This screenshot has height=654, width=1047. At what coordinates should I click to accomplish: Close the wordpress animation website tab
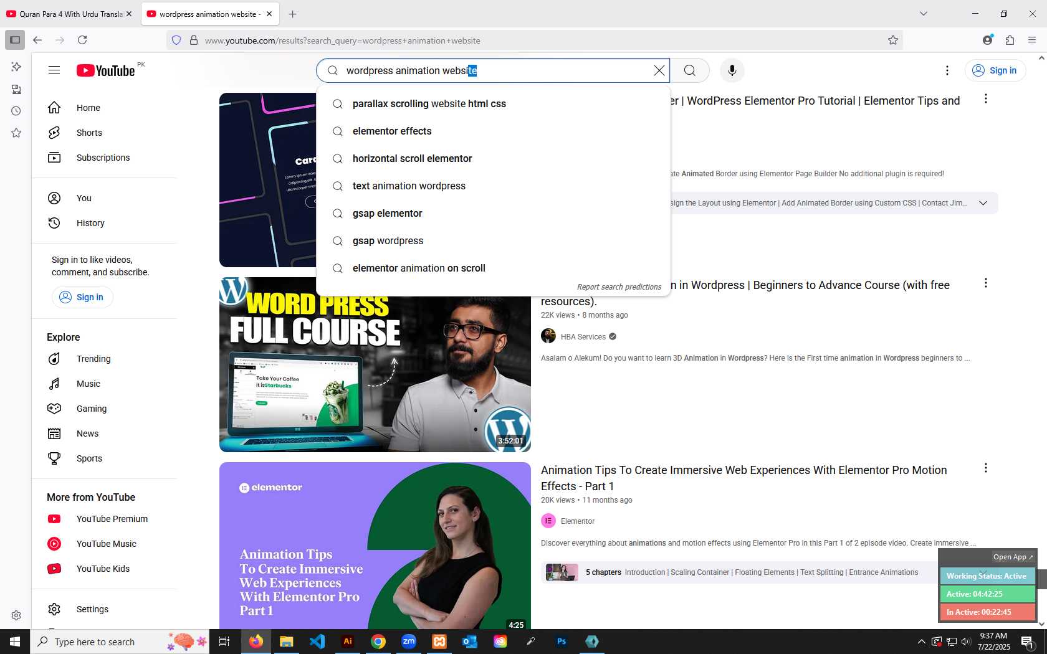tap(269, 14)
